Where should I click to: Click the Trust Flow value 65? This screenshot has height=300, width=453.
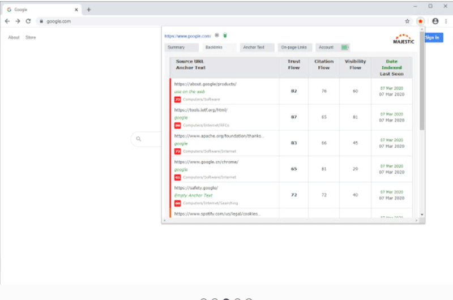tap(294, 169)
